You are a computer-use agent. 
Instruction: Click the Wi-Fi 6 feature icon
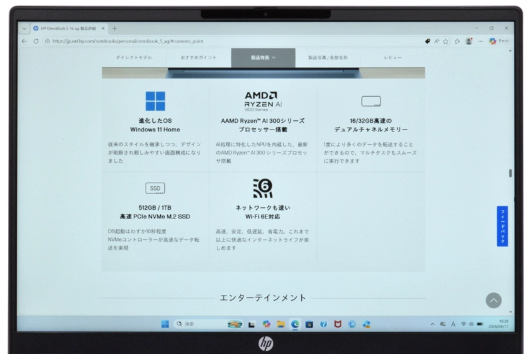[263, 188]
